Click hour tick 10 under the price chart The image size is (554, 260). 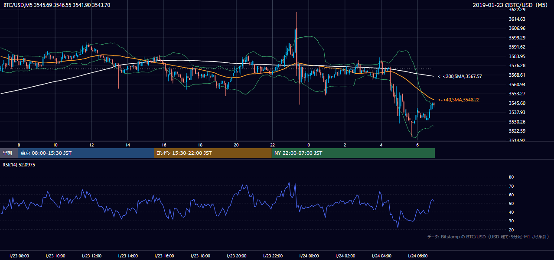[x=55, y=145]
